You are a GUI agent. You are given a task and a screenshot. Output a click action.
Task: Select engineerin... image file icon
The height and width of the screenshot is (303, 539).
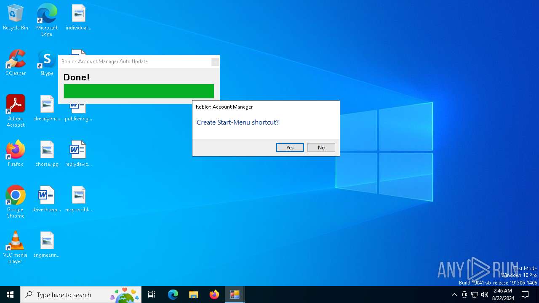coord(47,245)
